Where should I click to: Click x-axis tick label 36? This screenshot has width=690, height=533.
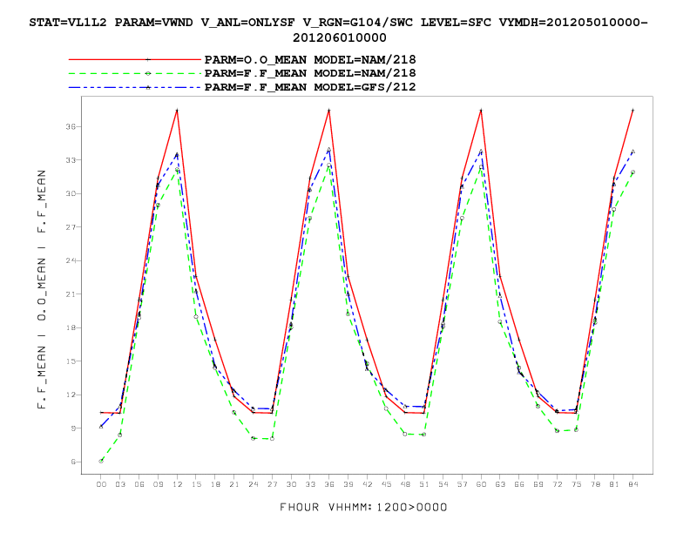[329, 484]
